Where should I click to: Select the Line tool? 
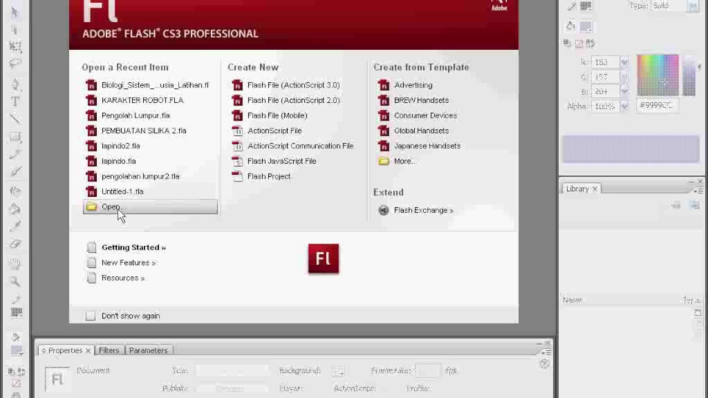click(x=15, y=119)
